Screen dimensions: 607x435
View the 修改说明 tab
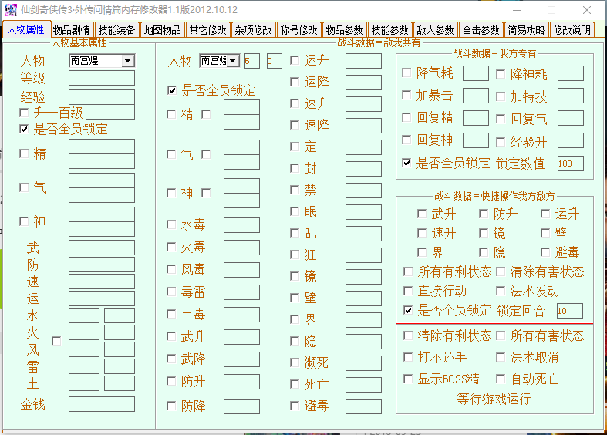(572, 30)
